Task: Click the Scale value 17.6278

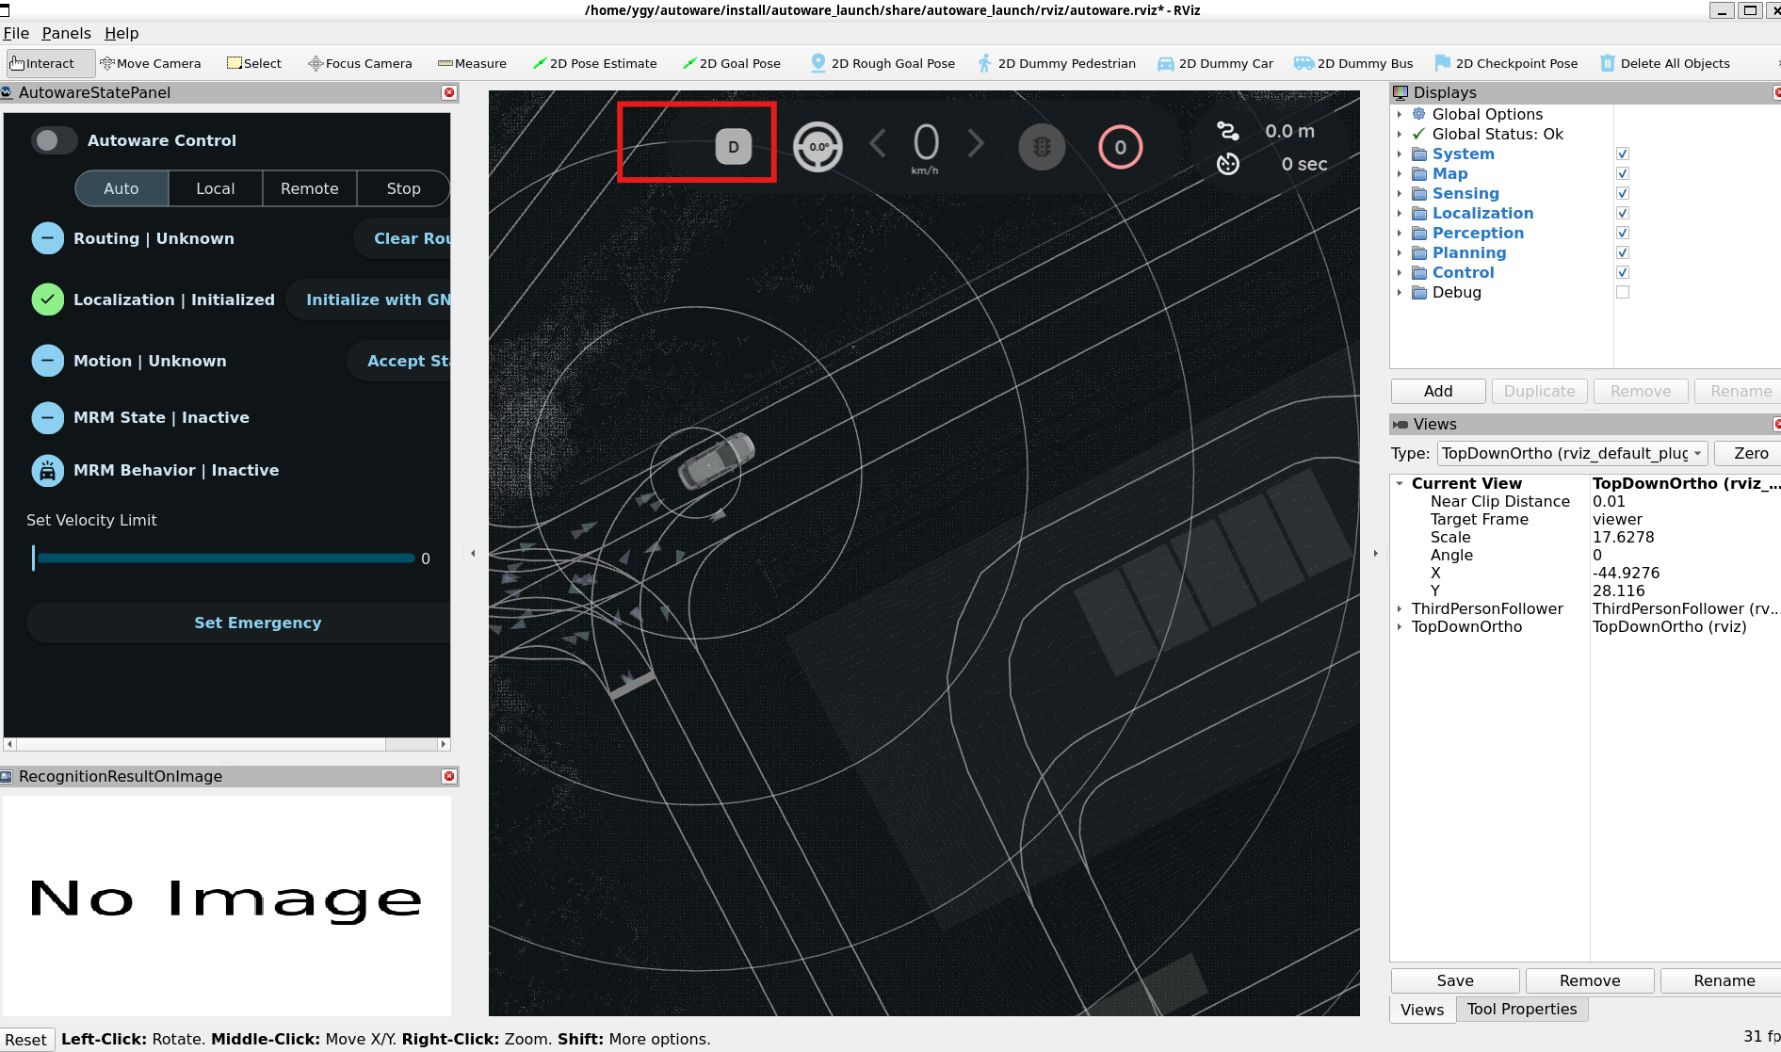Action: (x=1624, y=537)
